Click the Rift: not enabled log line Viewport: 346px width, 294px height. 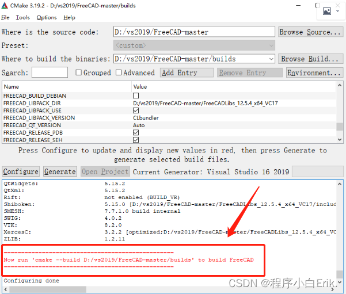tap(92, 197)
